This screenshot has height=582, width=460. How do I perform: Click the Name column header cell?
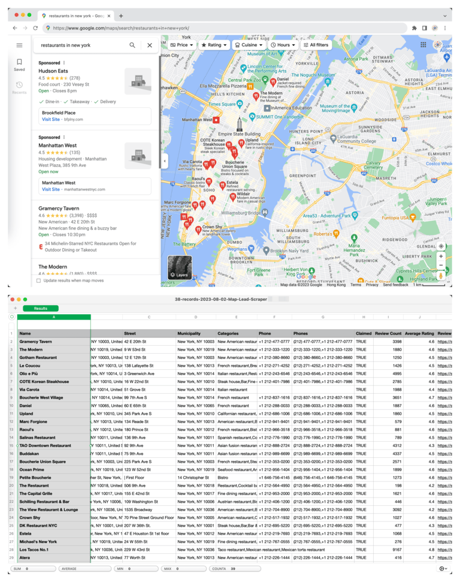[54, 333]
